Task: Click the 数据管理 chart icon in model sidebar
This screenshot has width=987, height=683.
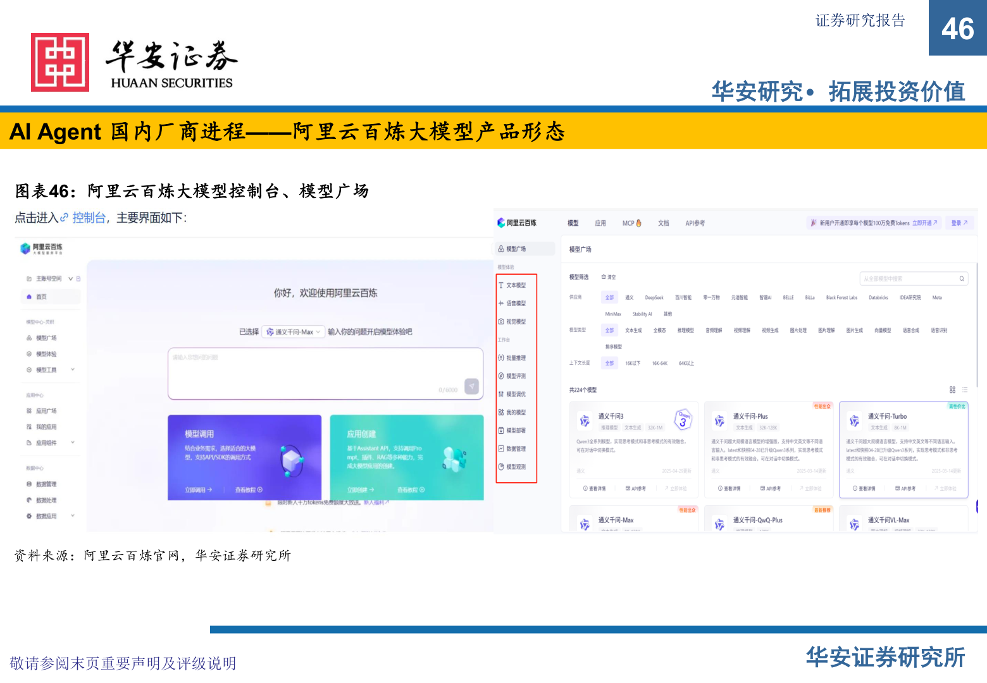Action: pyautogui.click(x=501, y=448)
